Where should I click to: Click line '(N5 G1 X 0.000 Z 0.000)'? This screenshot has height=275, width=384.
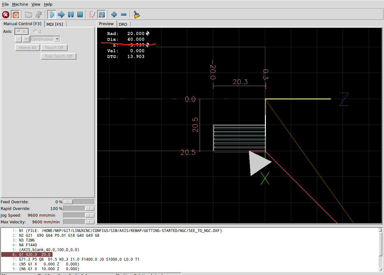pyautogui.click(x=49, y=264)
